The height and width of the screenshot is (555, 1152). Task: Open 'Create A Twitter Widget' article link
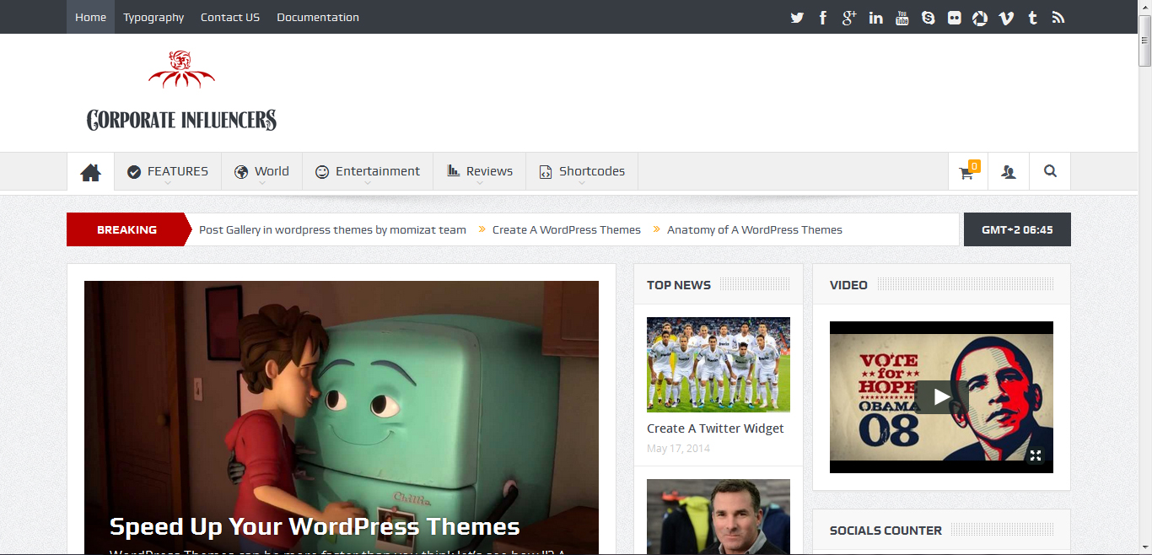coord(715,428)
